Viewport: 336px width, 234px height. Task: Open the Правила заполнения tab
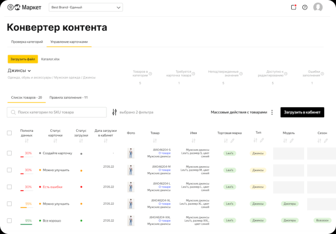(x=68, y=97)
